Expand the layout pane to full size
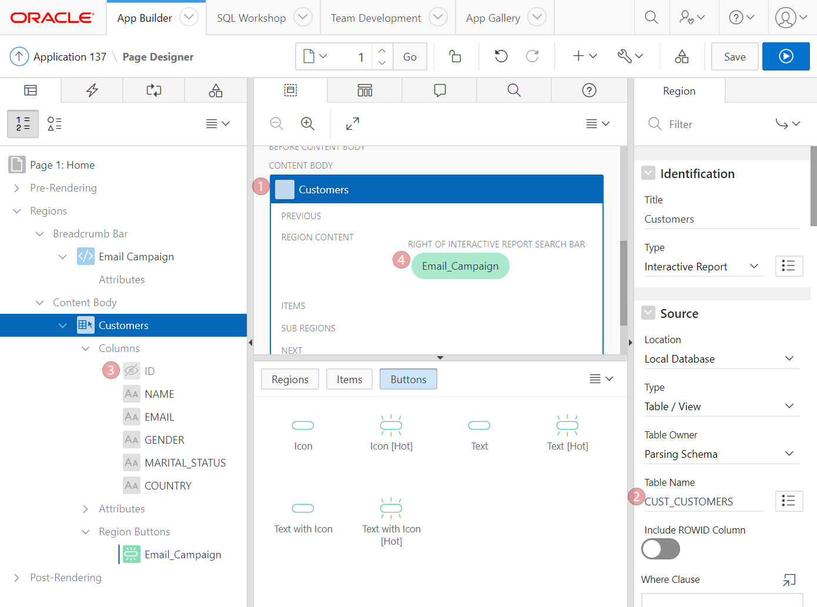Image resolution: width=817 pixels, height=607 pixels. coord(353,124)
